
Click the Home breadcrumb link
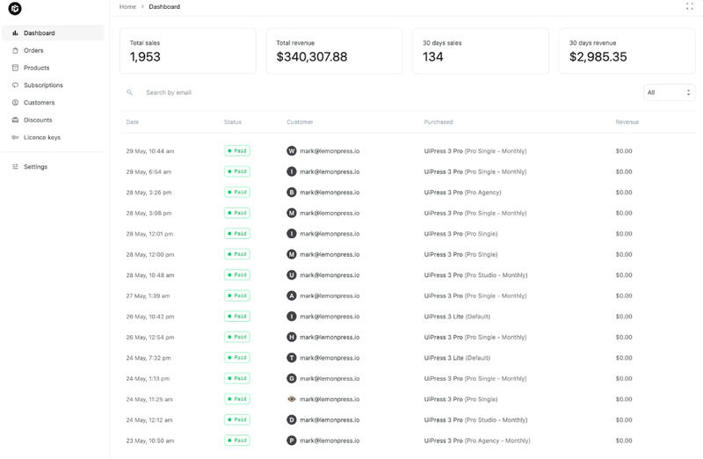(x=127, y=7)
